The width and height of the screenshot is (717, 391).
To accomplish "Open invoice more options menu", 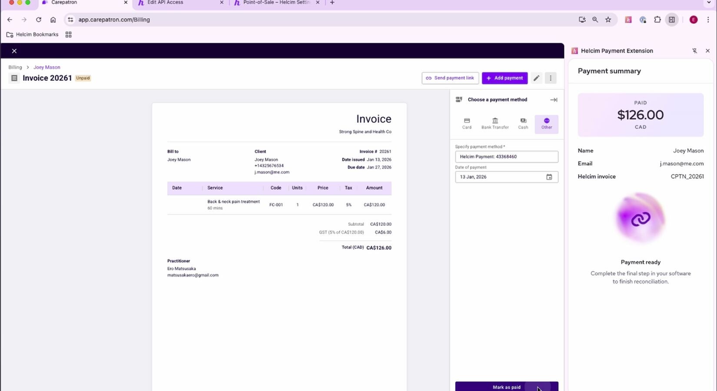I will (x=551, y=78).
